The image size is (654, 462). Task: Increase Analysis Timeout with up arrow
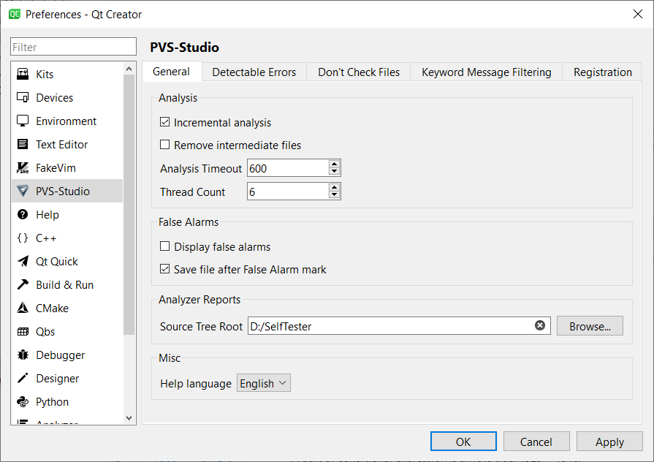pyautogui.click(x=335, y=164)
